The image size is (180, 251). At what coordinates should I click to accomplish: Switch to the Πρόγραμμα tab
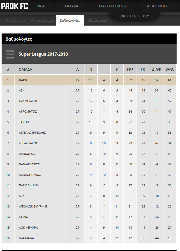click(15, 20)
